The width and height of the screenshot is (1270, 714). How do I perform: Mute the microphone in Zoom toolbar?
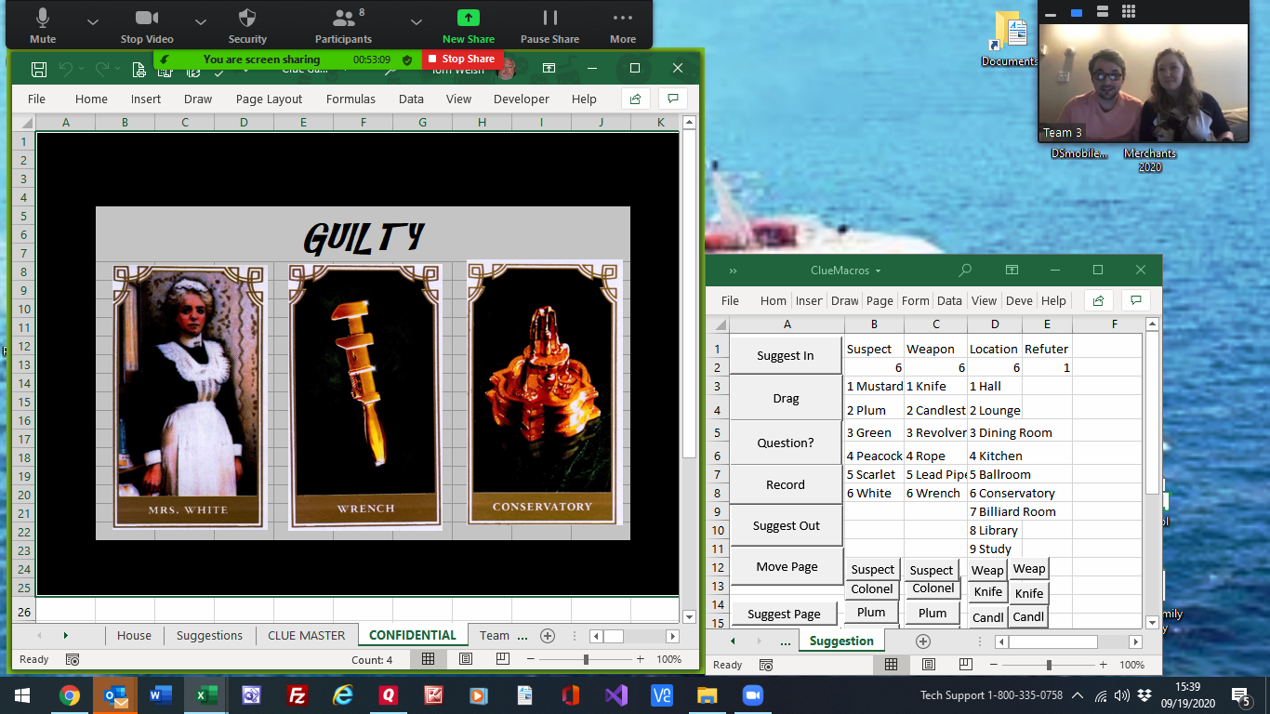click(x=43, y=25)
